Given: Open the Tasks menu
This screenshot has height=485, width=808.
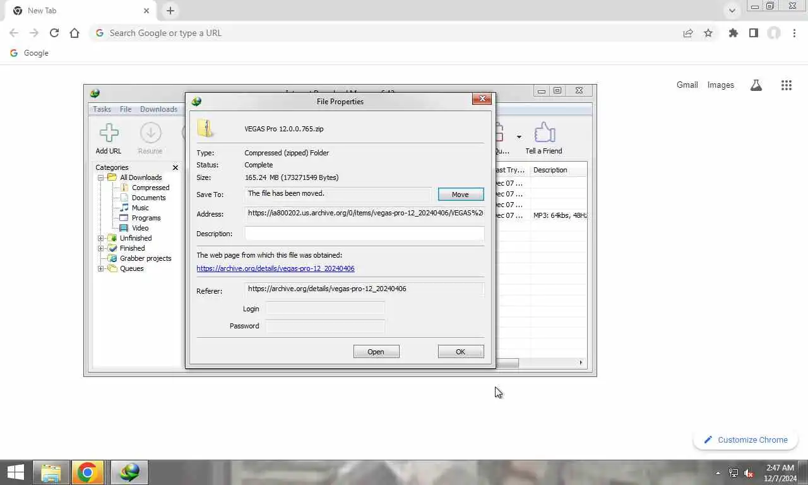Looking at the screenshot, I should pos(102,109).
